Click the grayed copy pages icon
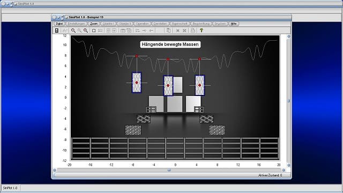The width and height of the screenshot is (343, 193). pyautogui.click(x=168, y=31)
